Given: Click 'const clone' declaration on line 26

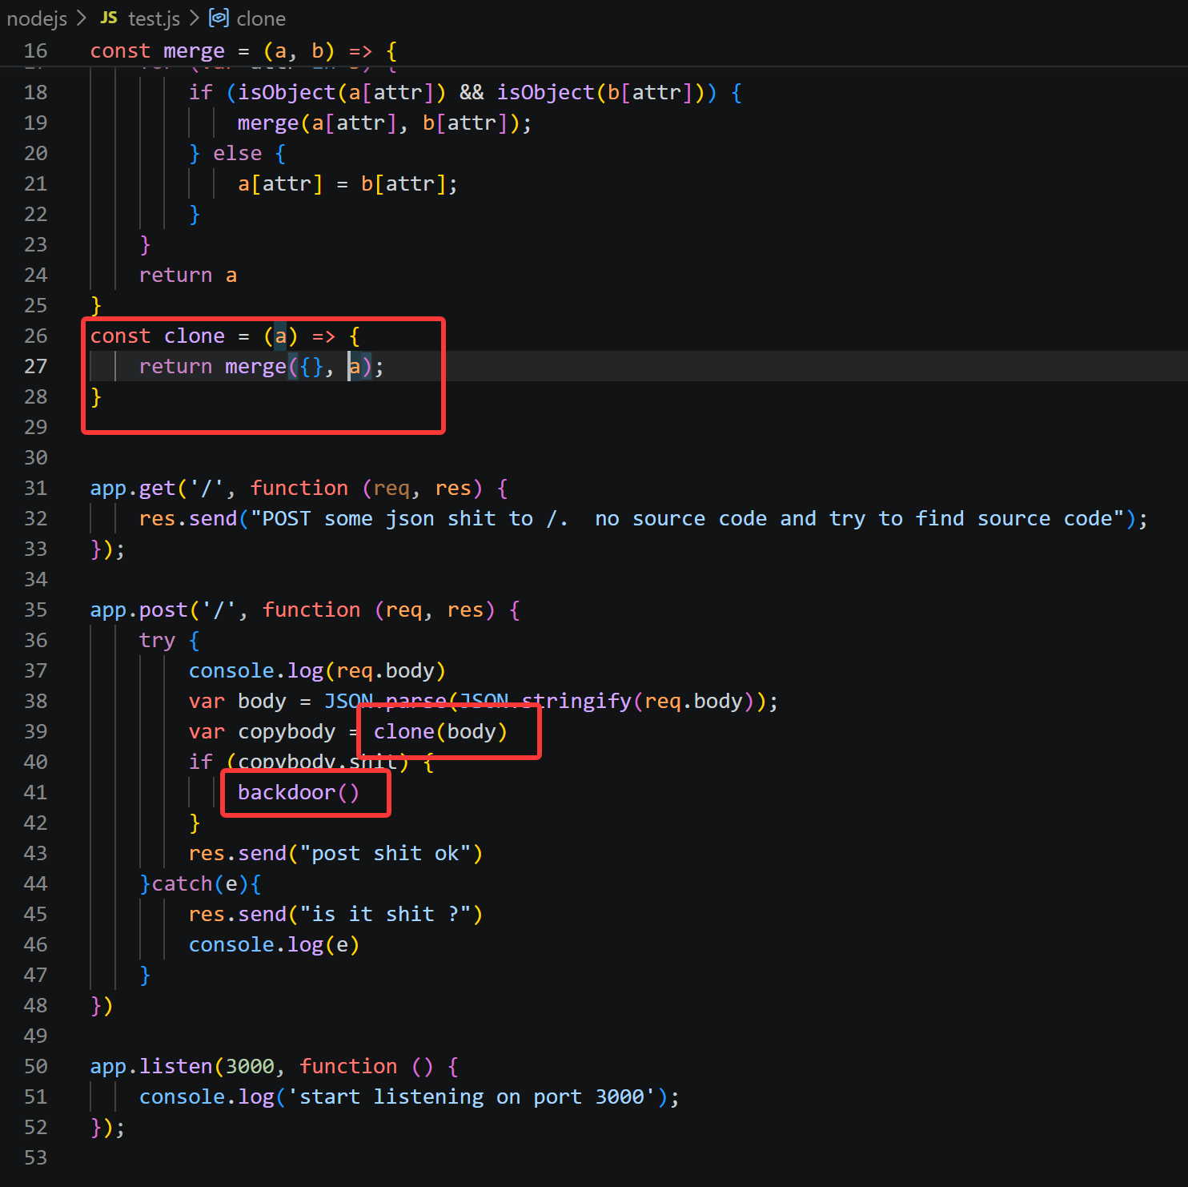Looking at the screenshot, I should (x=157, y=336).
